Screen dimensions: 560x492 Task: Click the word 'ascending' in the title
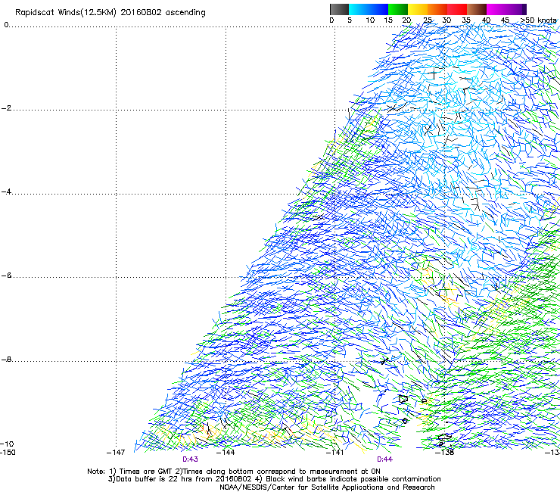coord(185,13)
